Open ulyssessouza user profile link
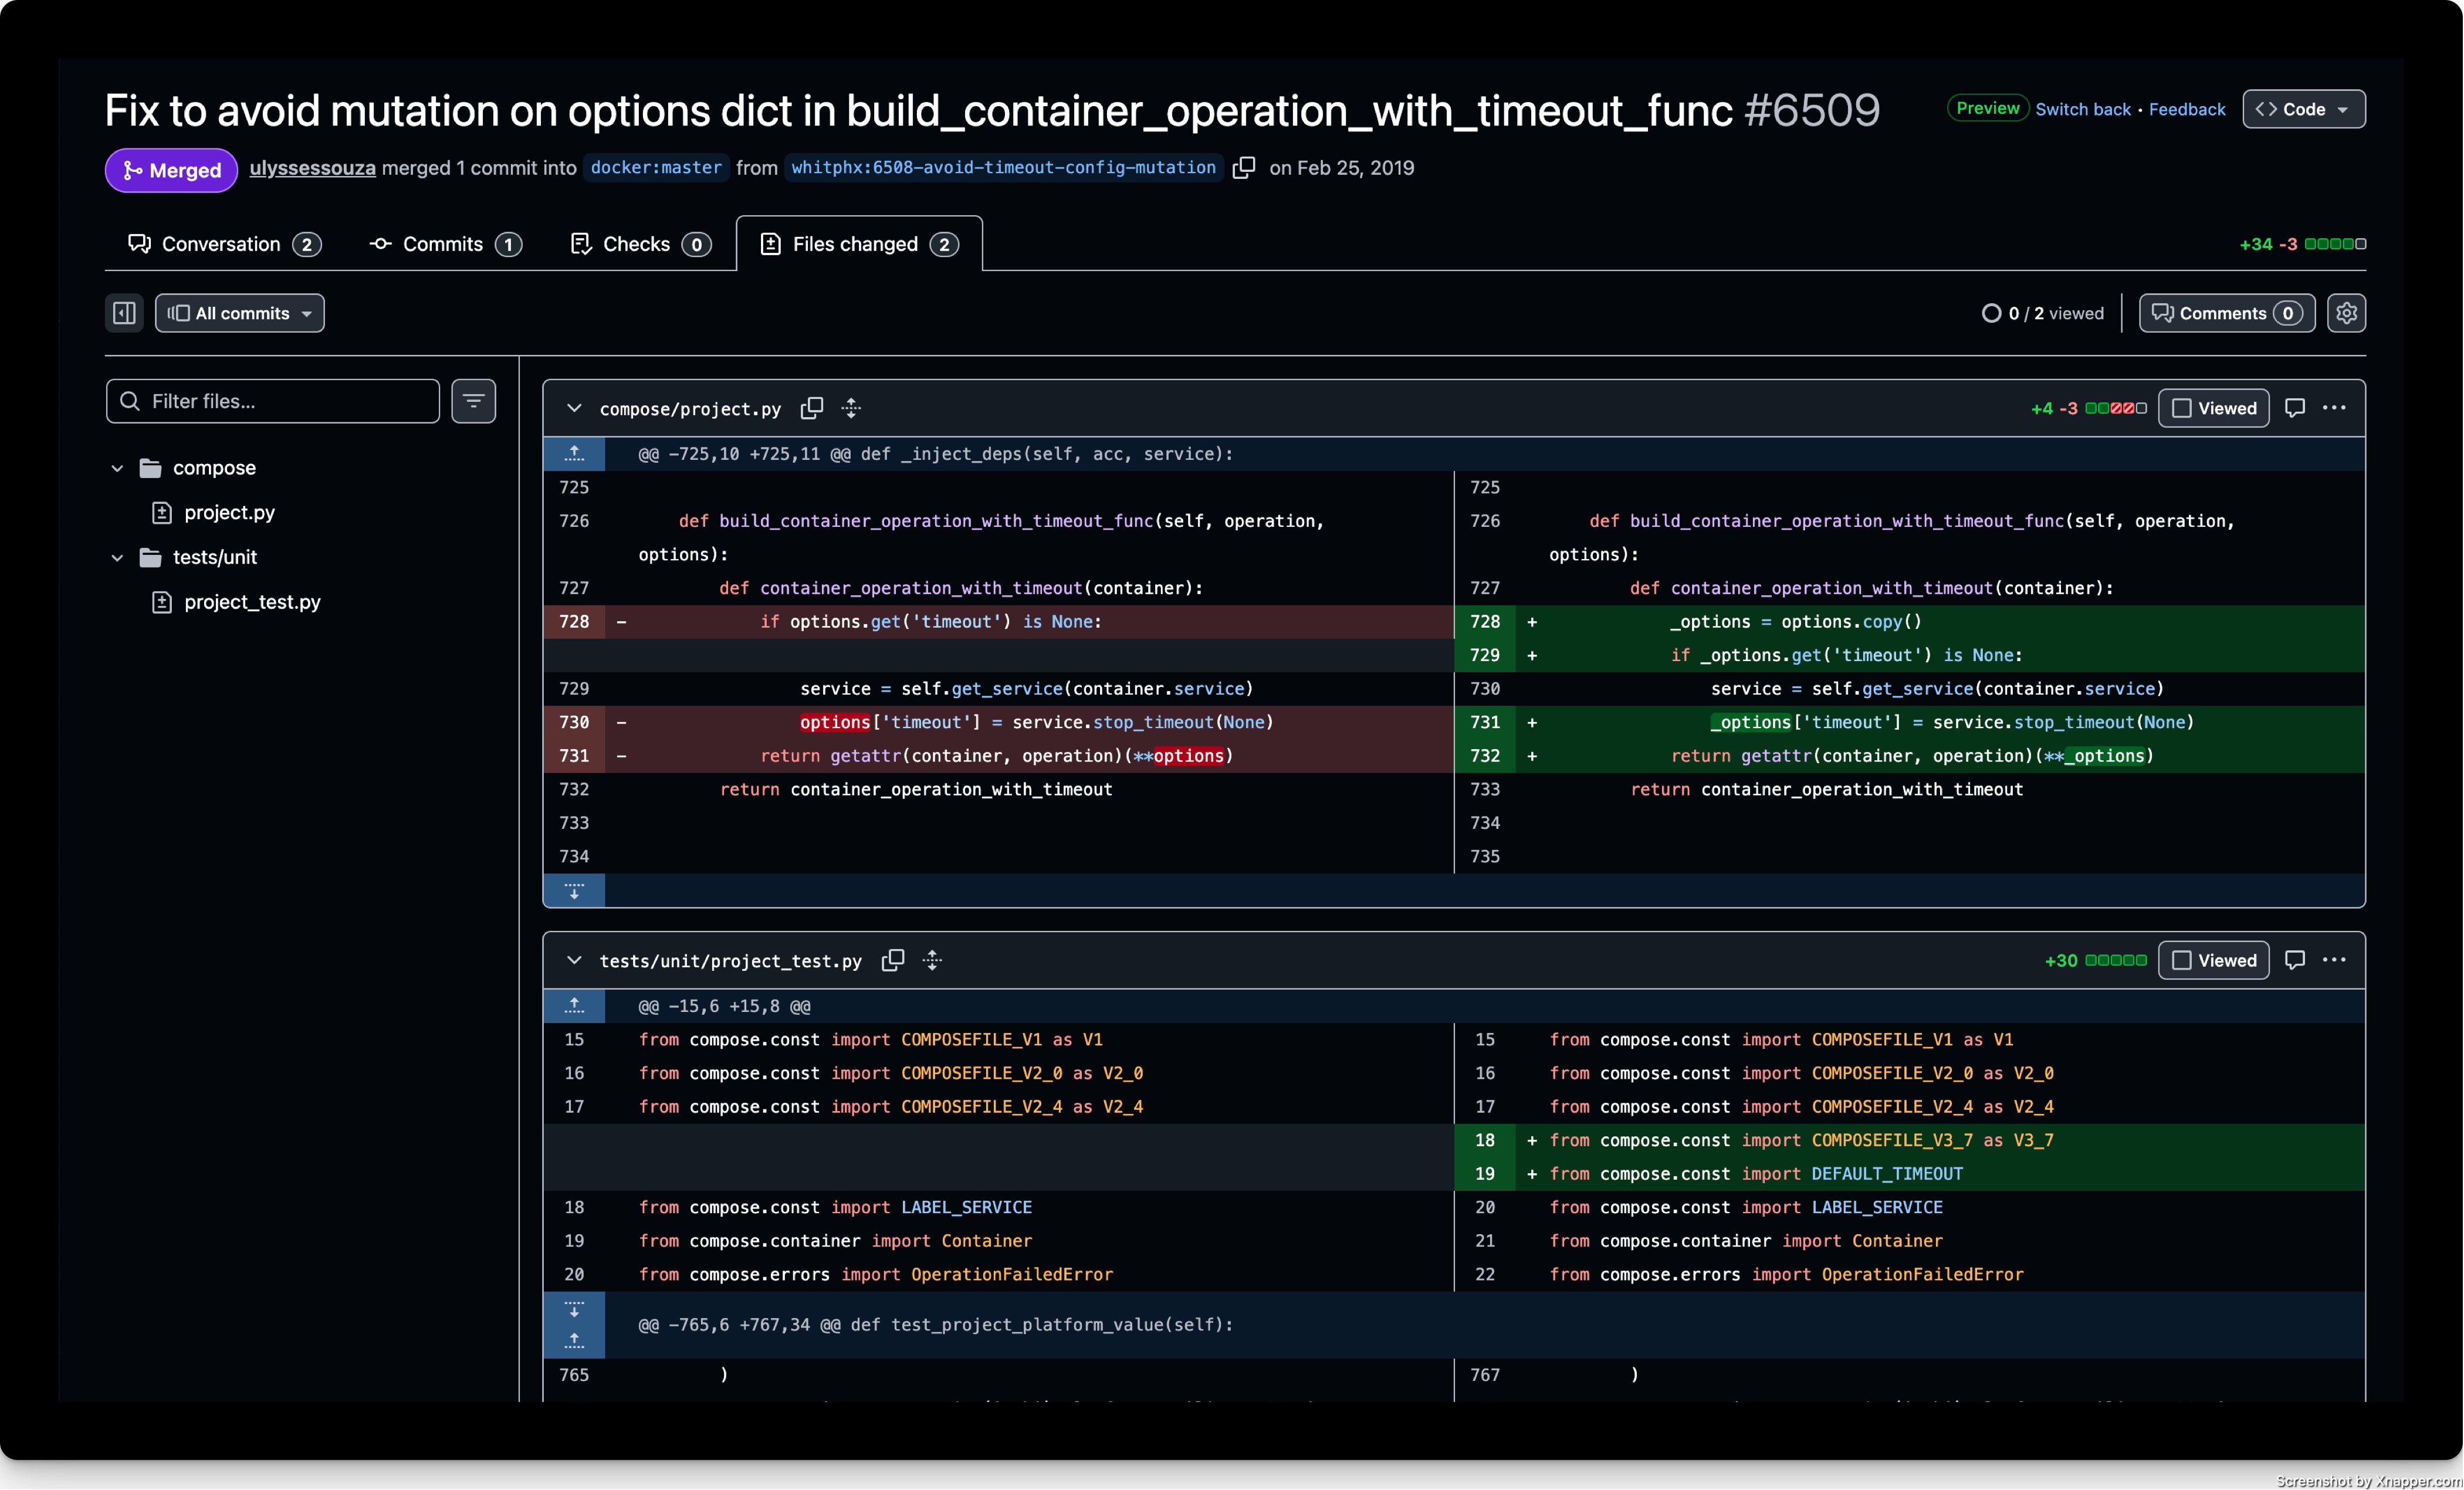 click(x=313, y=168)
